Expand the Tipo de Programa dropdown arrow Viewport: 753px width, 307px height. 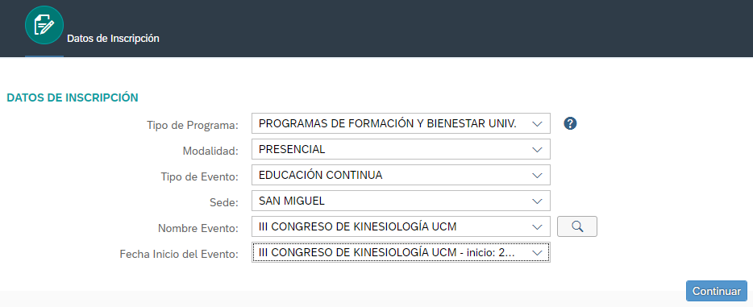pyautogui.click(x=537, y=124)
